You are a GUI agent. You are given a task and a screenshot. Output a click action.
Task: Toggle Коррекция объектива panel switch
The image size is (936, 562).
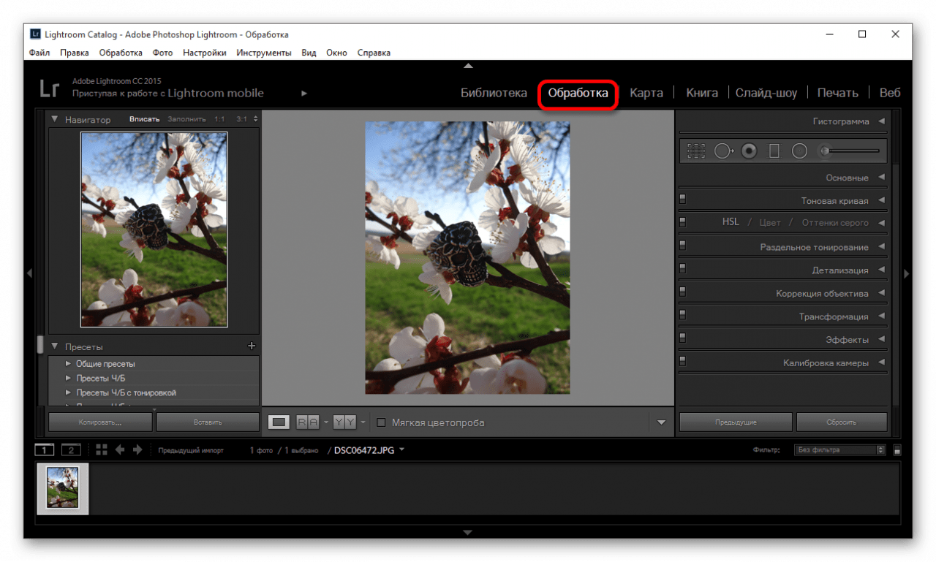pyautogui.click(x=682, y=292)
